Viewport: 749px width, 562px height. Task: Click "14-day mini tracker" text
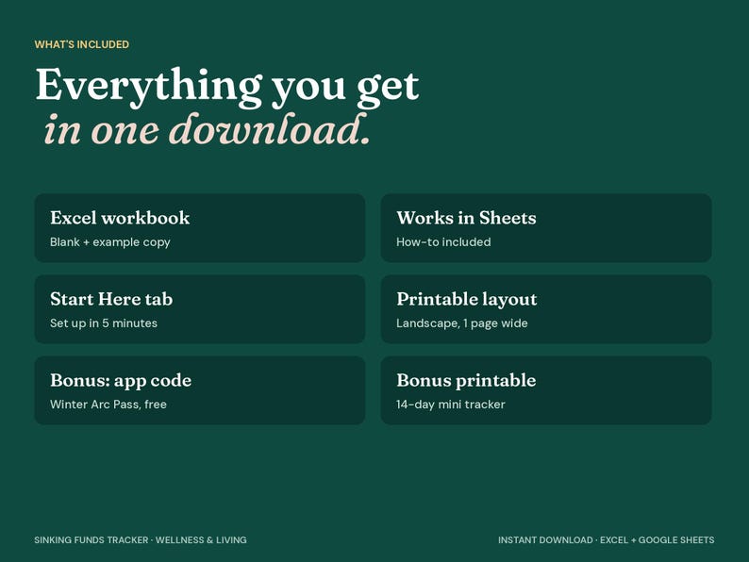click(451, 405)
